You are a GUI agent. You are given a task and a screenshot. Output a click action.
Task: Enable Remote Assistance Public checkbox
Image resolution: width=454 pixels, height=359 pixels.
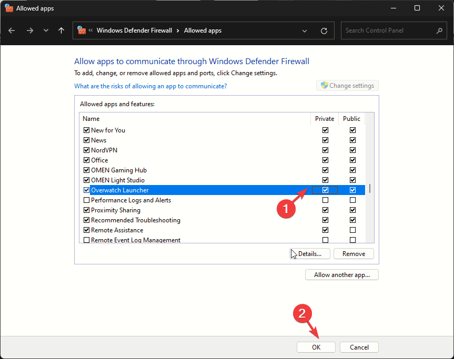pyautogui.click(x=352, y=230)
